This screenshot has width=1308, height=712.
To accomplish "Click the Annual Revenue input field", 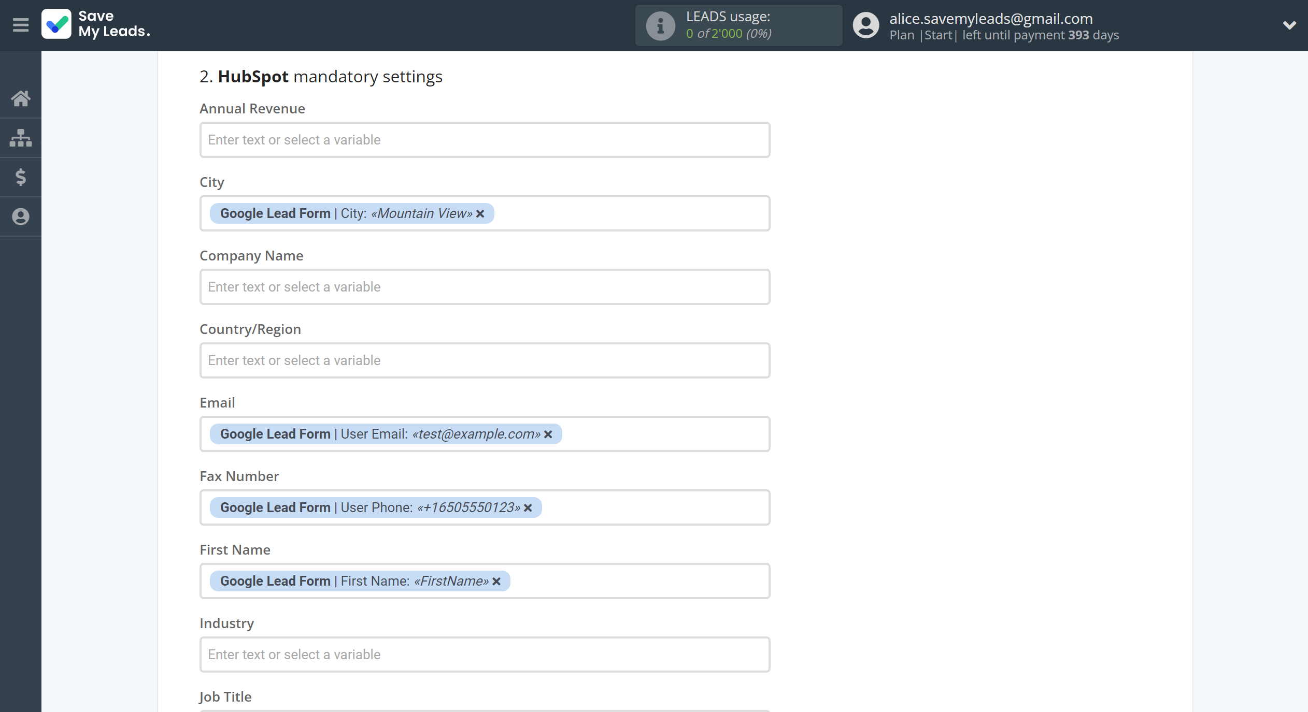I will pos(485,140).
